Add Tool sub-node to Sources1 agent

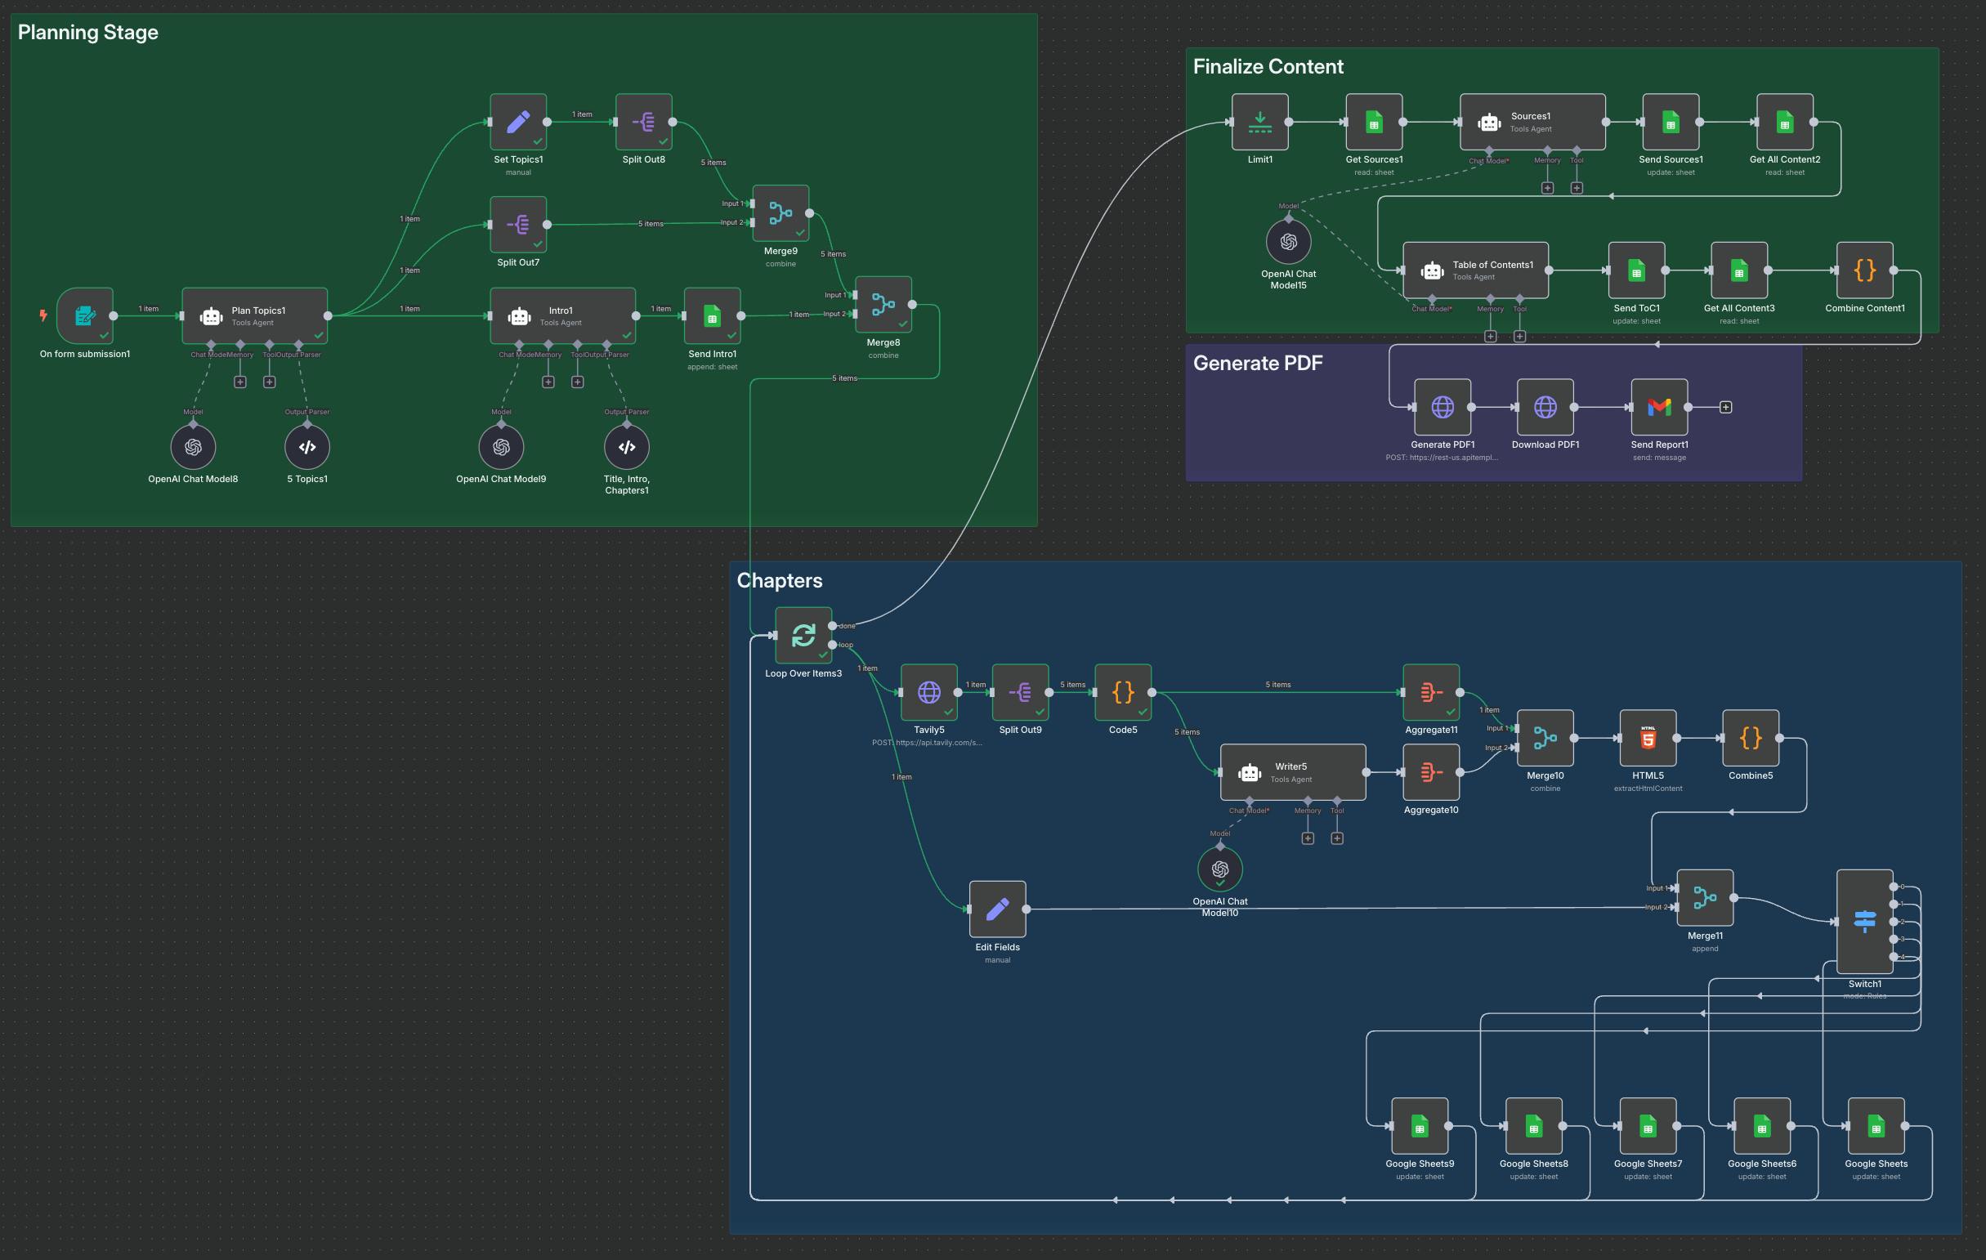pyautogui.click(x=1576, y=188)
